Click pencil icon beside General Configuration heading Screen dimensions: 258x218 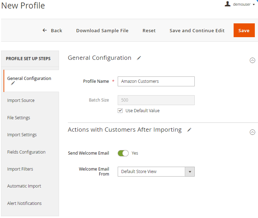(139, 58)
